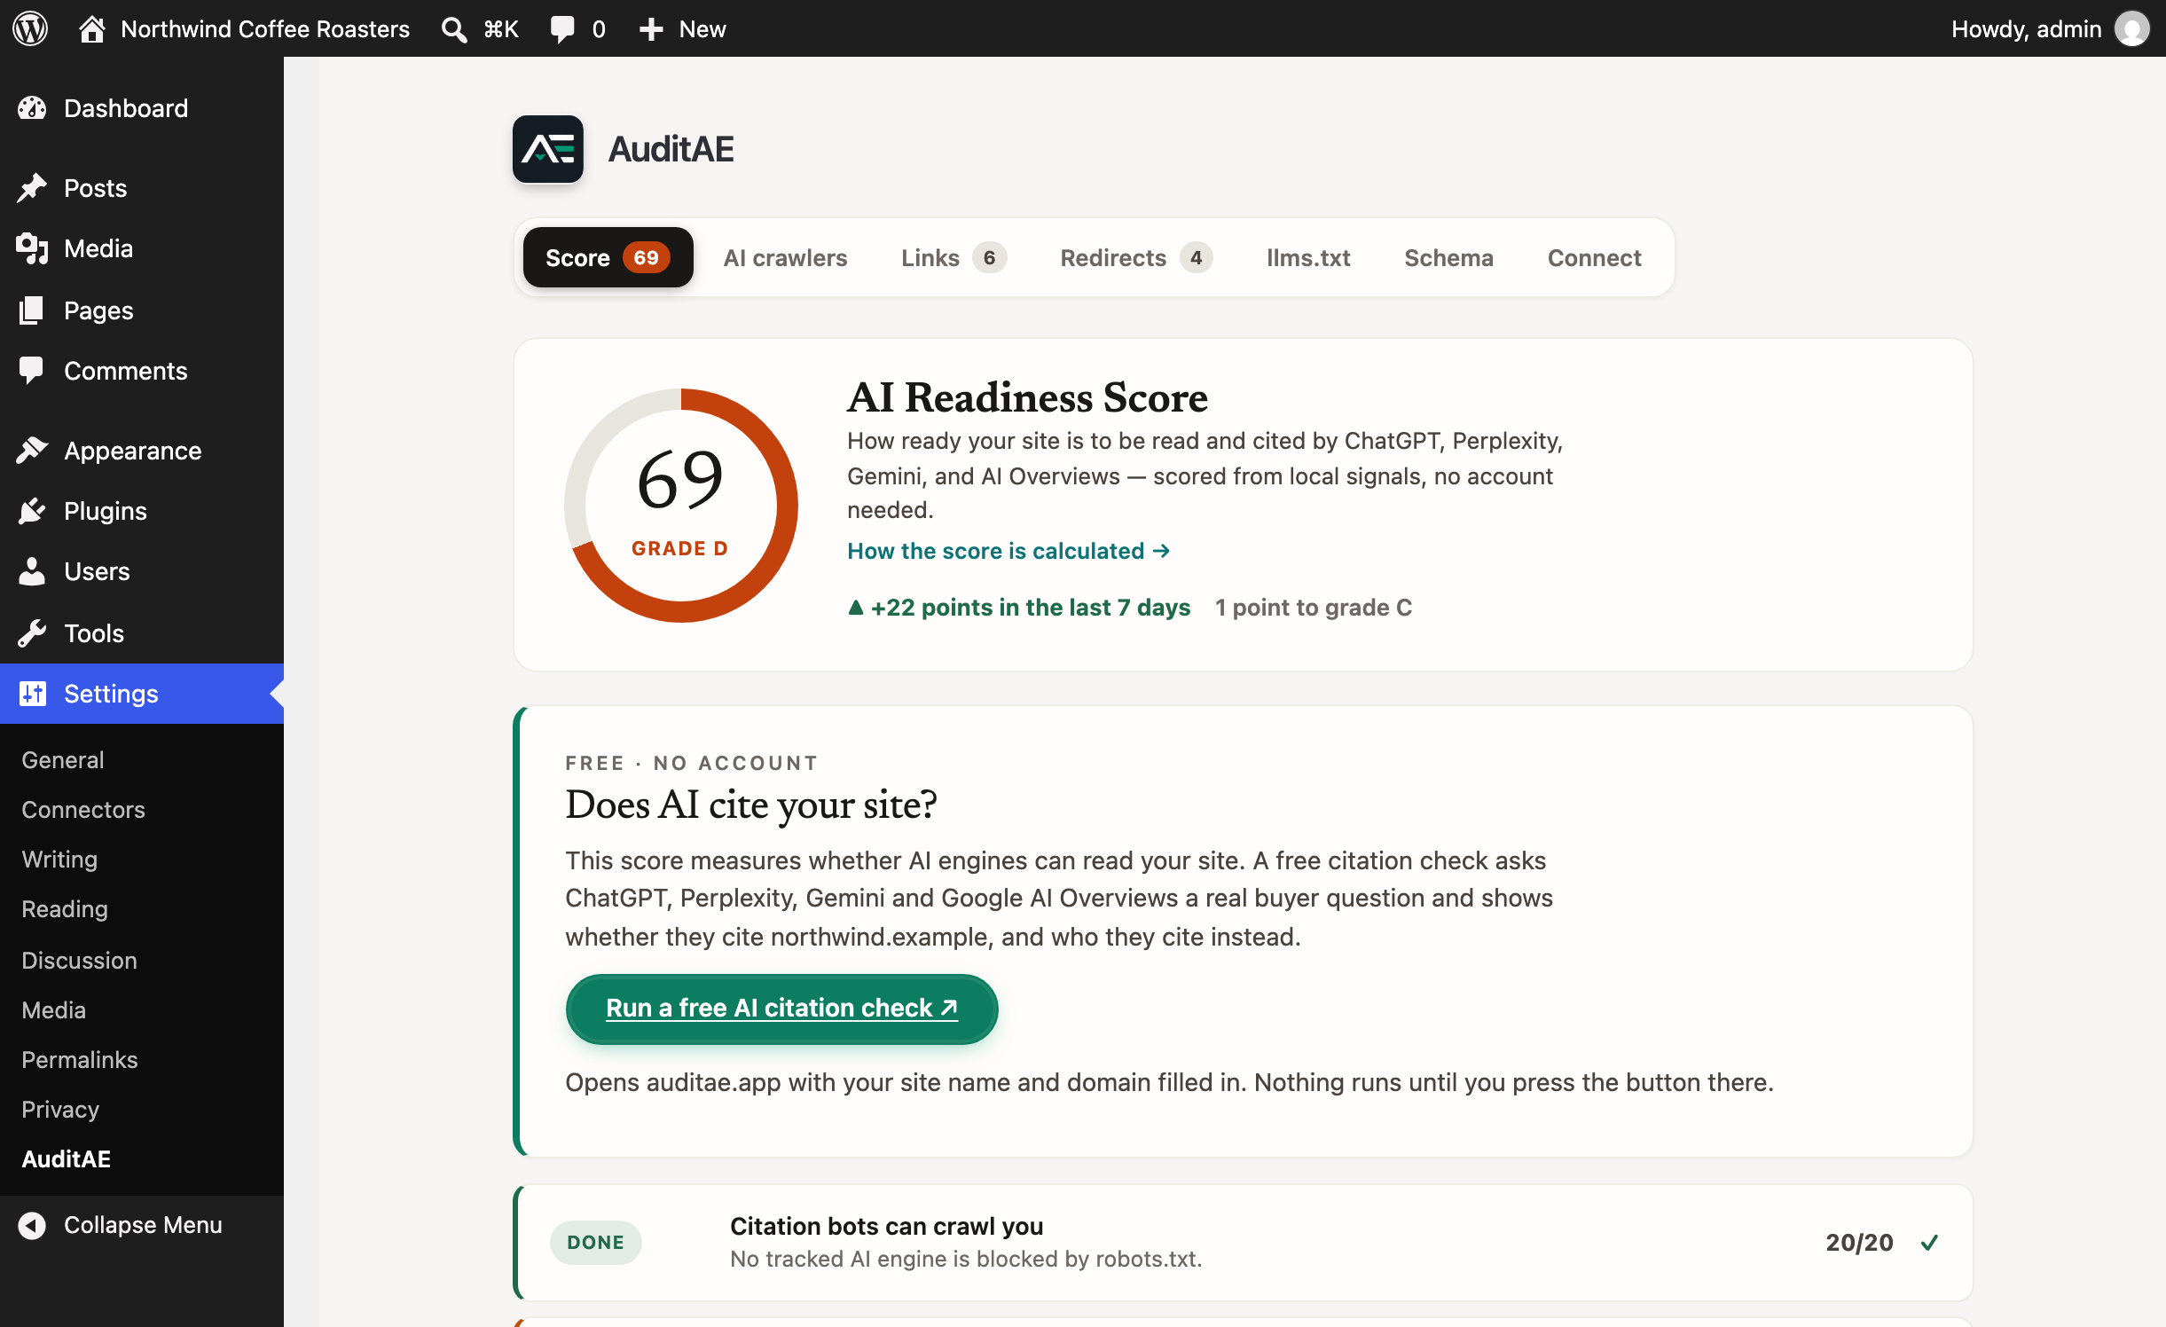This screenshot has width=2166, height=1327.
Task: Open the Schema tab
Action: [x=1448, y=257]
